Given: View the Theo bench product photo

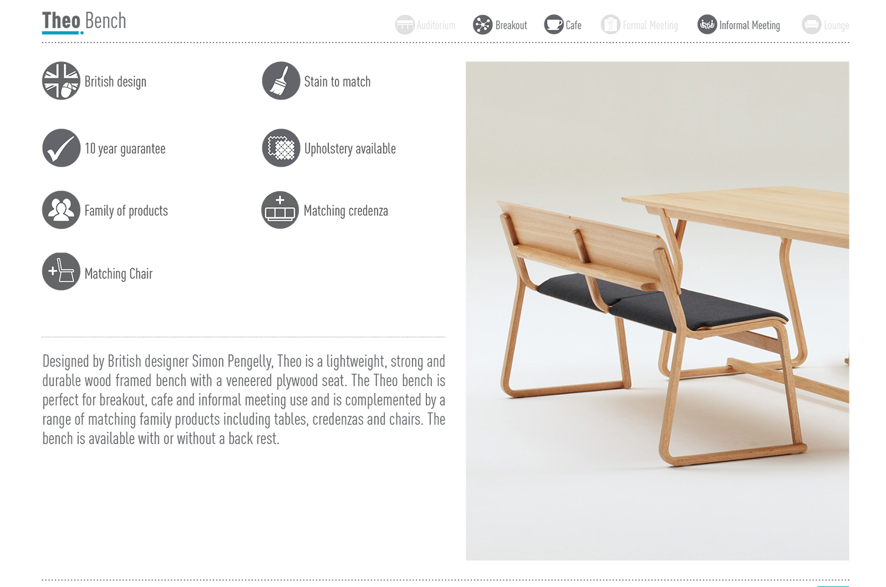Looking at the screenshot, I should 657,311.
